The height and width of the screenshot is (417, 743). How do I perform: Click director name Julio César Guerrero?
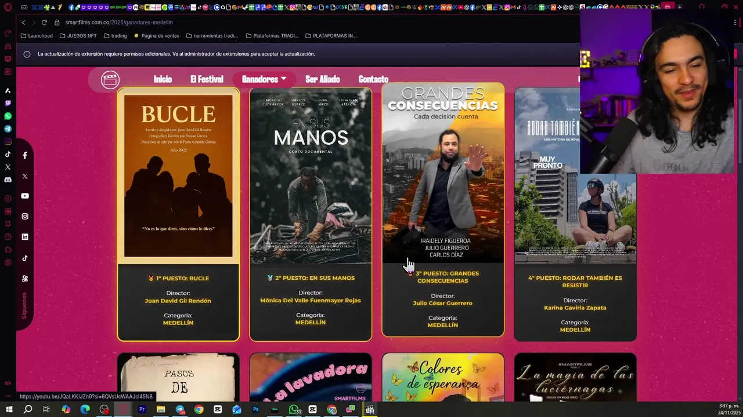pos(443,303)
